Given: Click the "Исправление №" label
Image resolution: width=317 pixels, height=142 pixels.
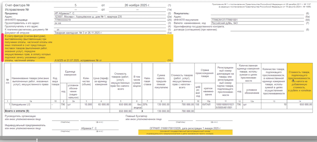Looking at the screenshot, I should [17, 10].
